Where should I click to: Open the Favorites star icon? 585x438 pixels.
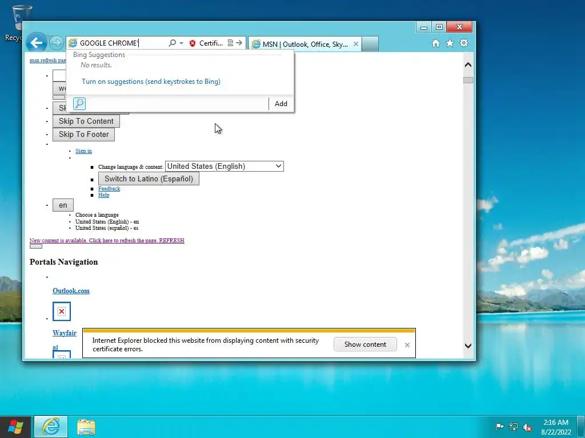pyautogui.click(x=450, y=43)
